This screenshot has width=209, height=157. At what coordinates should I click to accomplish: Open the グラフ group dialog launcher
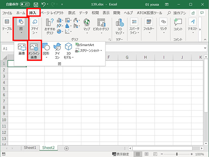click(x=110, y=40)
